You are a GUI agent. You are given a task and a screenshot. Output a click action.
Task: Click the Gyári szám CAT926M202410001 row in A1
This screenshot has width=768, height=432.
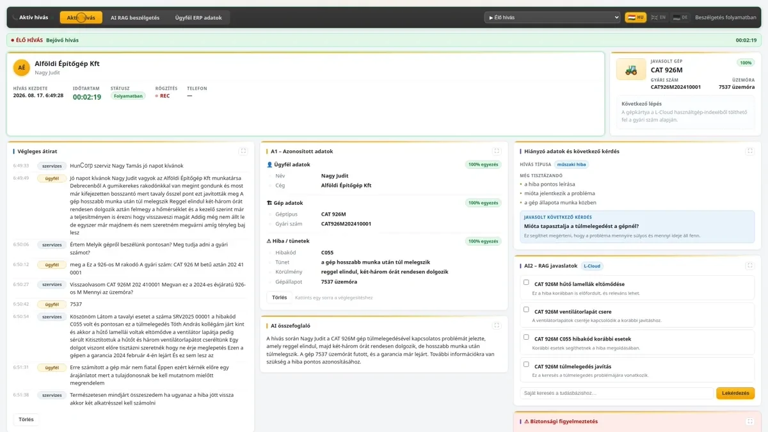pyautogui.click(x=384, y=224)
